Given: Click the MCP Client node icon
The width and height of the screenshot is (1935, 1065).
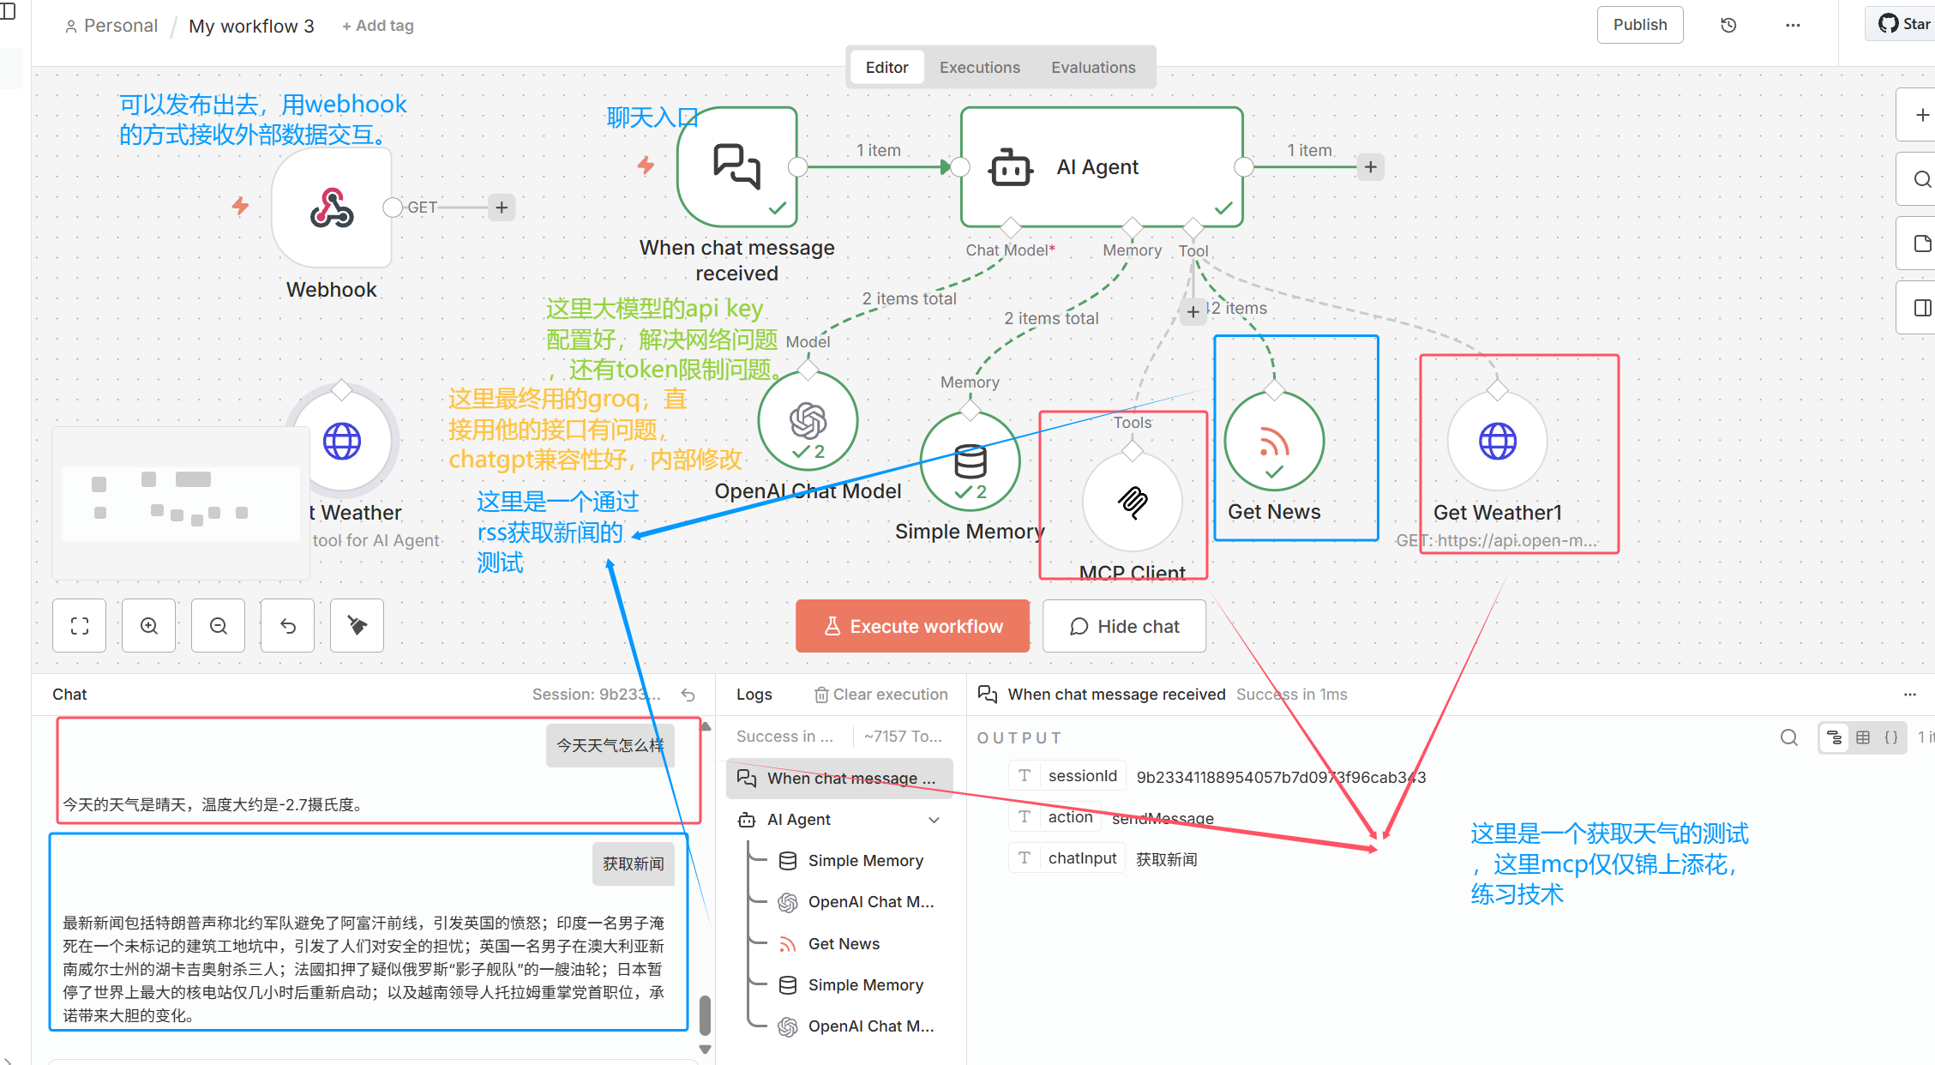Looking at the screenshot, I should pos(1132,502).
